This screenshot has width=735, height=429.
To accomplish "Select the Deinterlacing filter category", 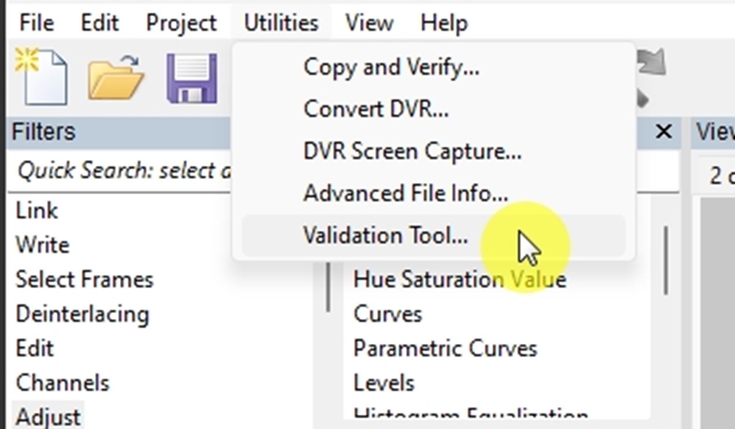I will click(x=83, y=313).
